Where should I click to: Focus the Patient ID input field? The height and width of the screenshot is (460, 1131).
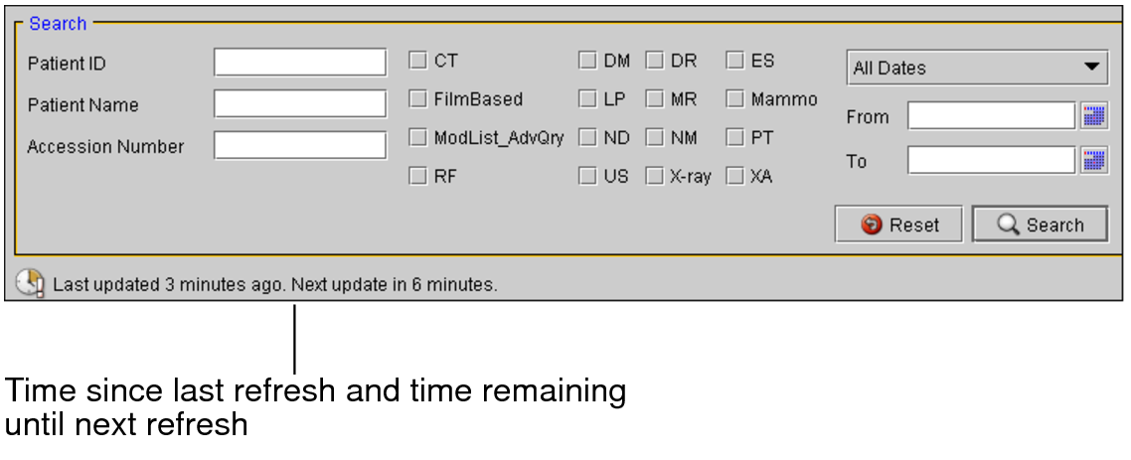point(299,62)
